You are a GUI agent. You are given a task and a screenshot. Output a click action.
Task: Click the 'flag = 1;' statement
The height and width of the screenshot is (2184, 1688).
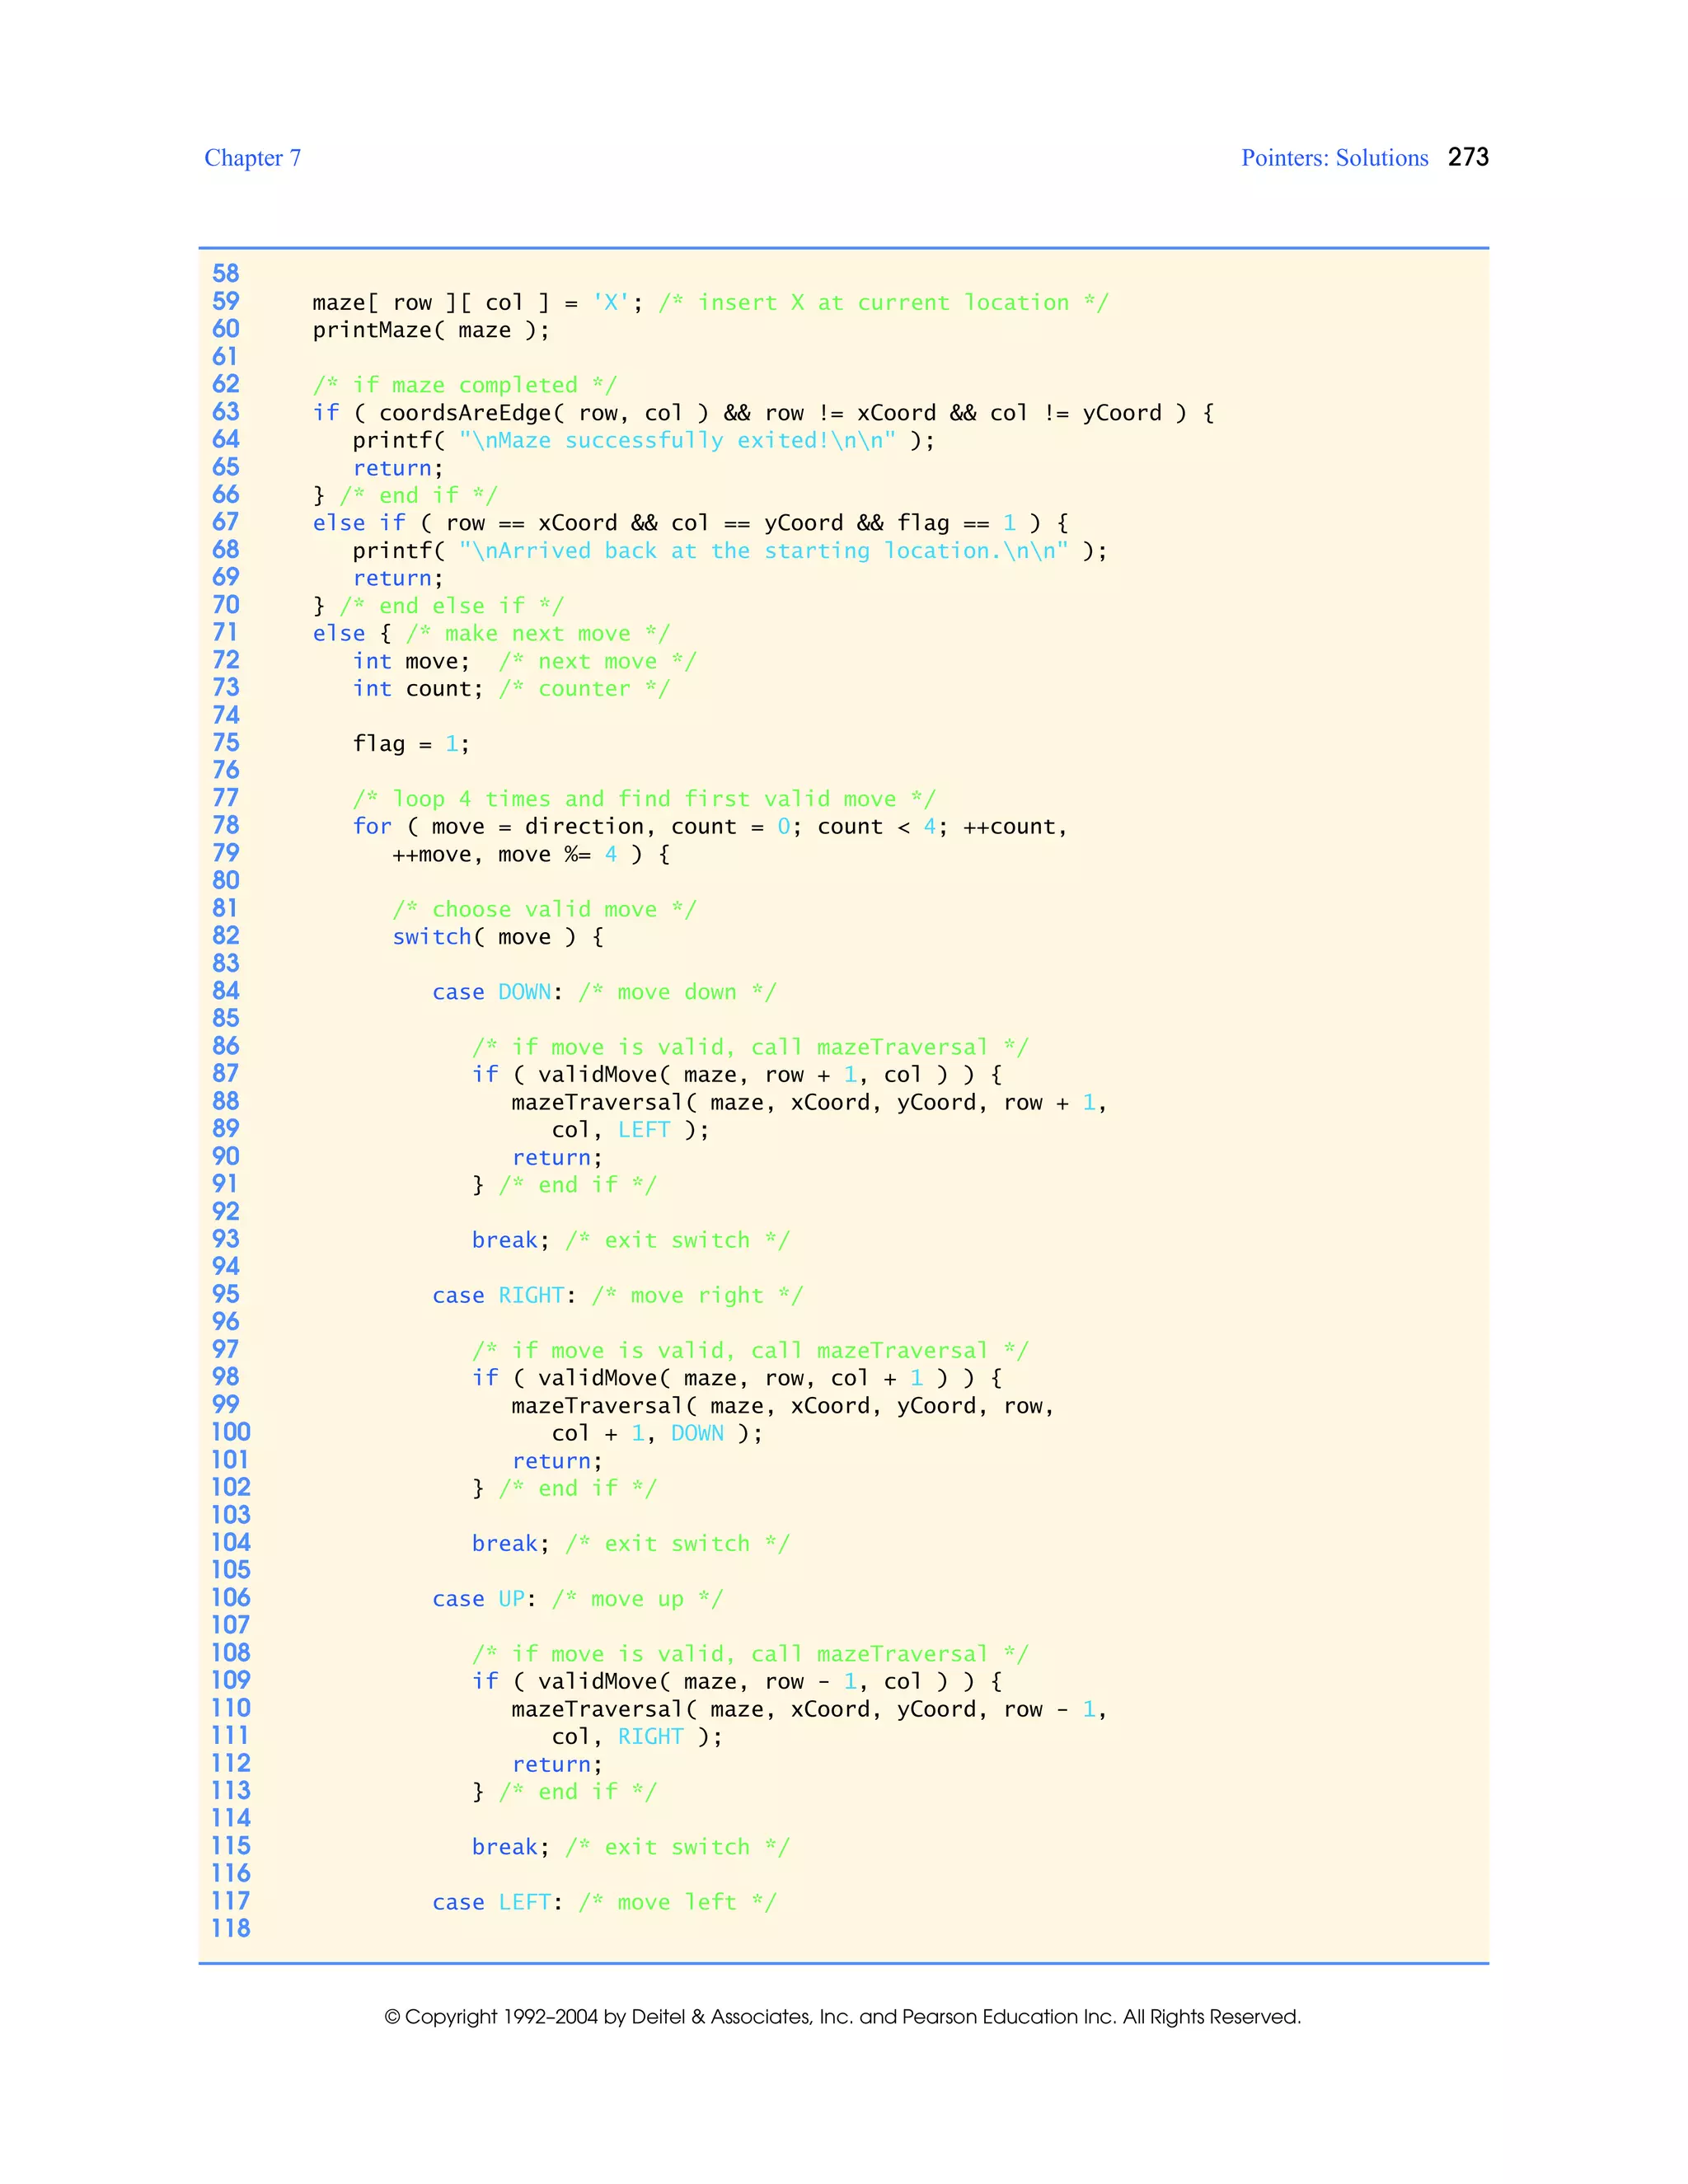pyautogui.click(x=411, y=744)
